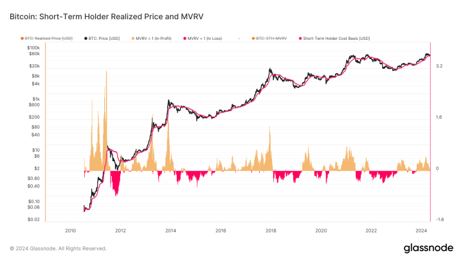Click the black BTC Price legend dot
463x260 pixels.
tap(86, 39)
